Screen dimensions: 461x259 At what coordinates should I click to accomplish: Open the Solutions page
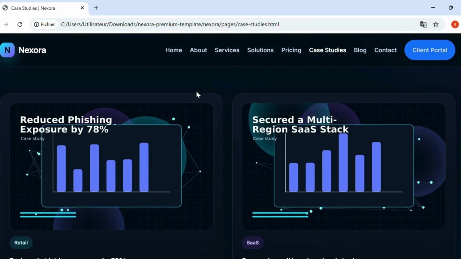click(x=260, y=50)
